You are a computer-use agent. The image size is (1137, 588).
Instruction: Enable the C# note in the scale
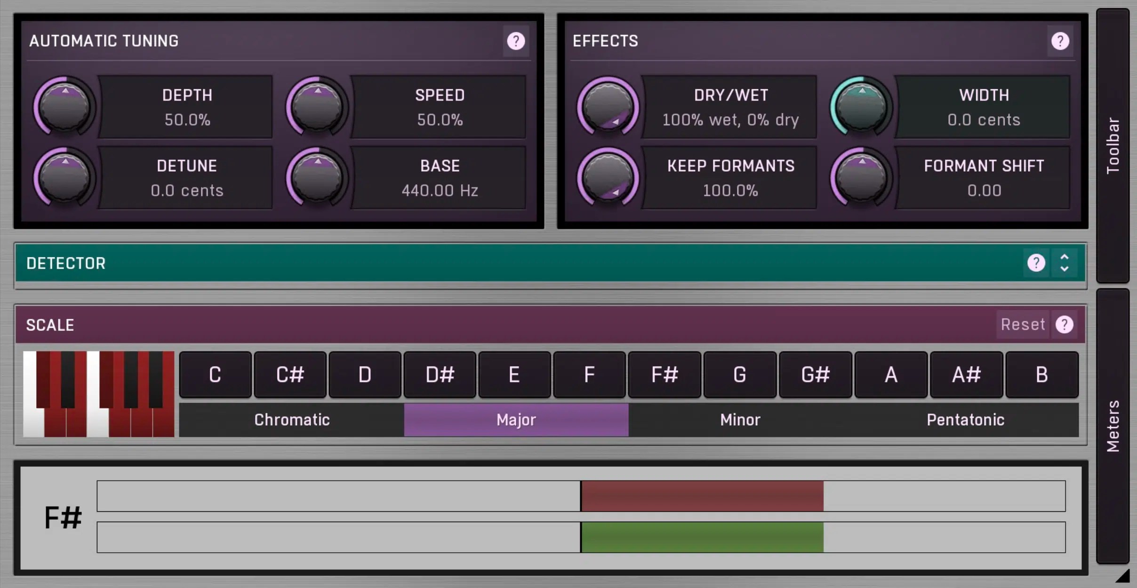pyautogui.click(x=289, y=374)
